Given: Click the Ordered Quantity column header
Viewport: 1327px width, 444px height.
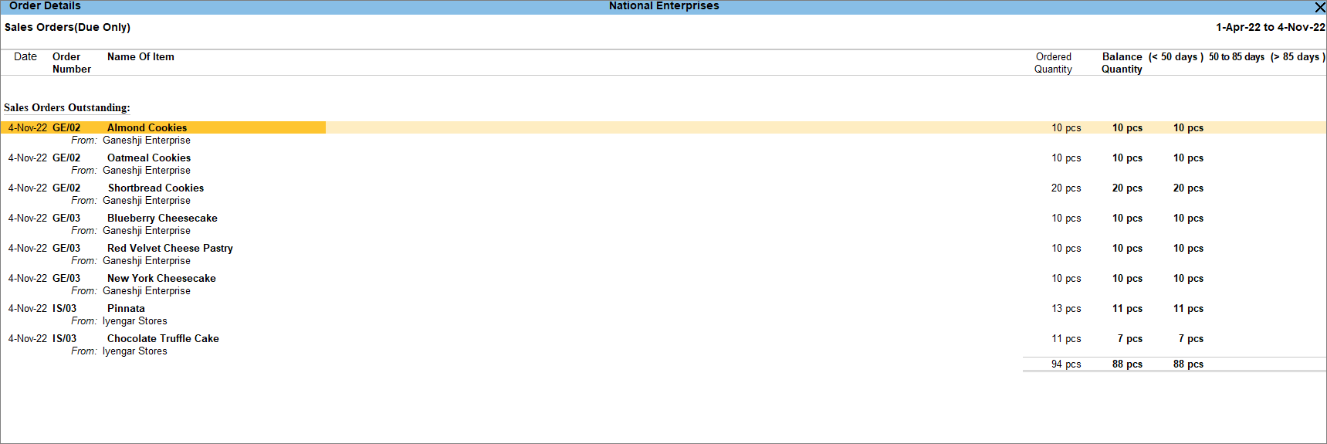Looking at the screenshot, I should [1053, 63].
